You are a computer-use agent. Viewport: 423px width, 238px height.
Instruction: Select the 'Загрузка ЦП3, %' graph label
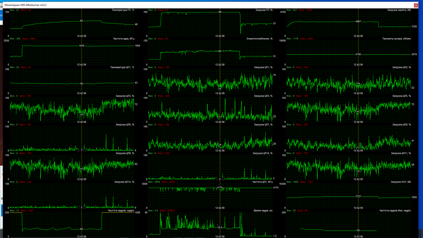(125, 96)
